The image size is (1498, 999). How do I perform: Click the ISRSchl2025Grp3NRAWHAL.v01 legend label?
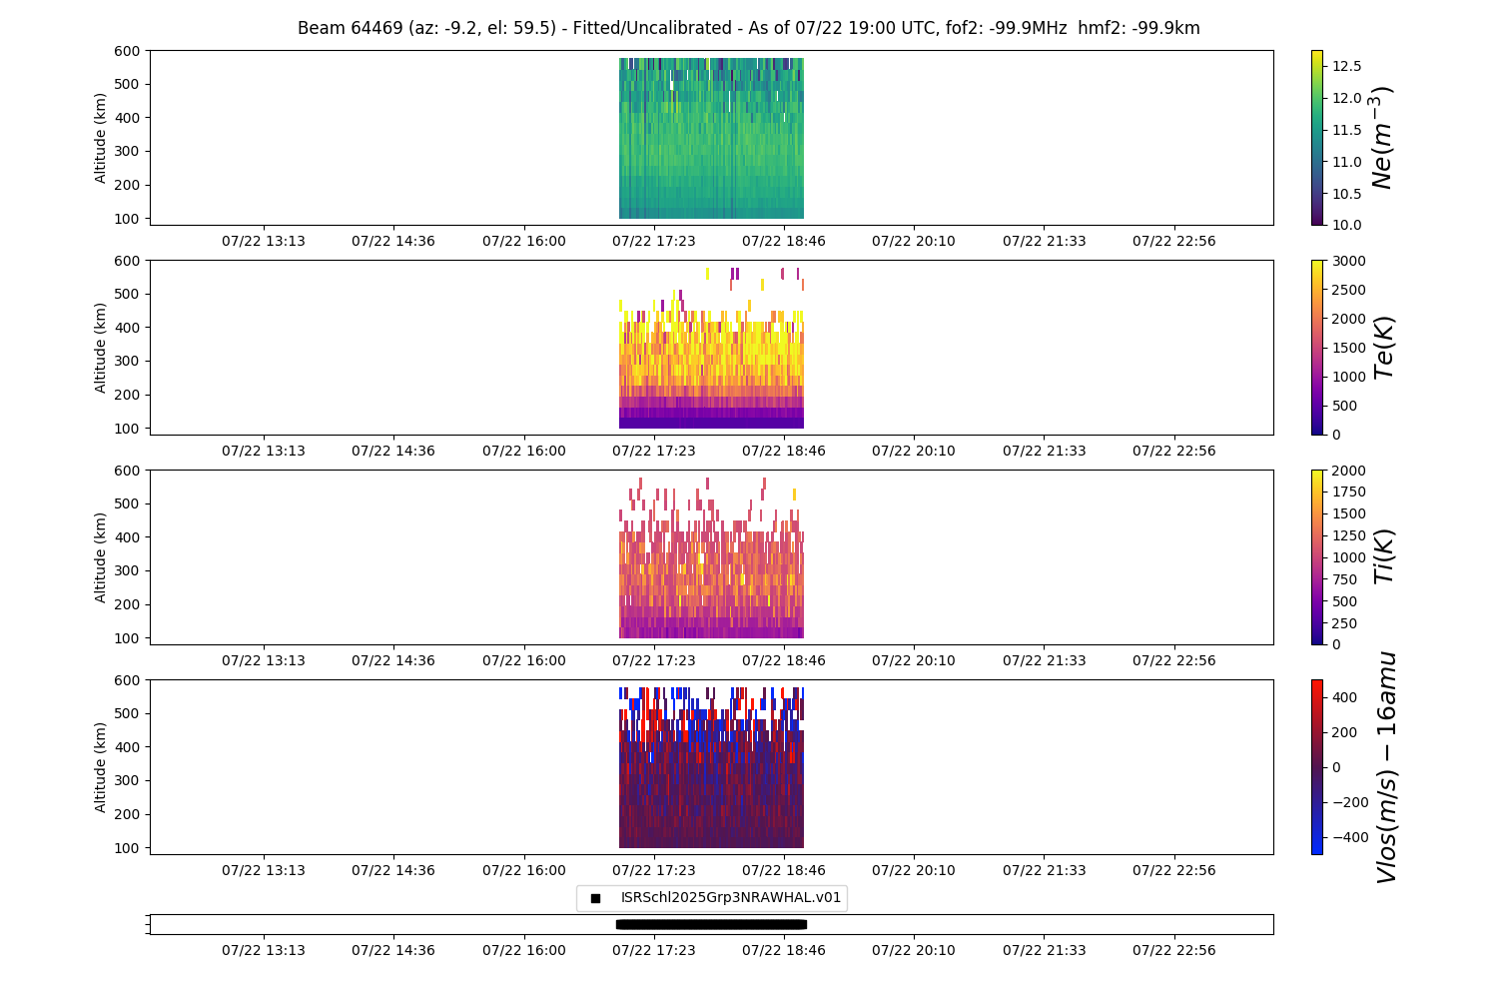[730, 898]
